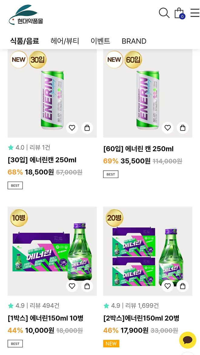Toggle wishlist heart on 에너린캔 30입
This screenshot has width=200, height=355.
click(x=72, y=128)
